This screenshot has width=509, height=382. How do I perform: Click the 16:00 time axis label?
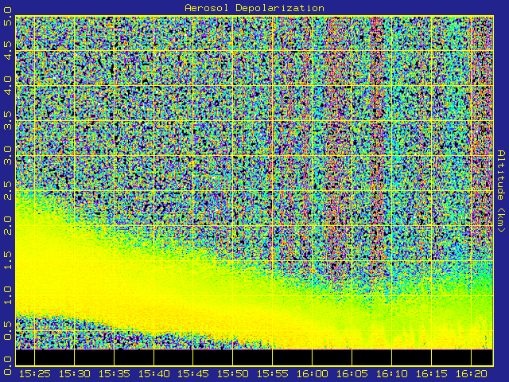(x=313, y=374)
